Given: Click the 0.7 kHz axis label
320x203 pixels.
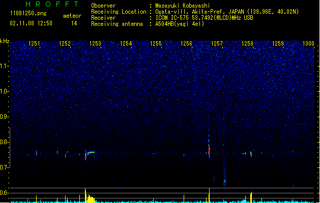Looking at the screenshot, I should click(4, 167).
